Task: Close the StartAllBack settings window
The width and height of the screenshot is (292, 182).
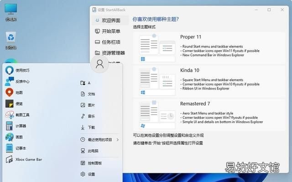Action: (282, 10)
